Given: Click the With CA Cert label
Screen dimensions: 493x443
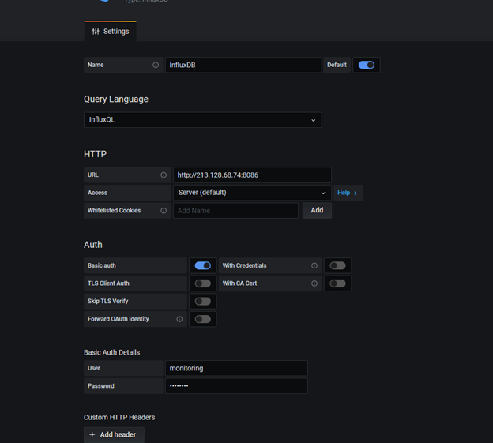Looking at the screenshot, I should tap(239, 283).
